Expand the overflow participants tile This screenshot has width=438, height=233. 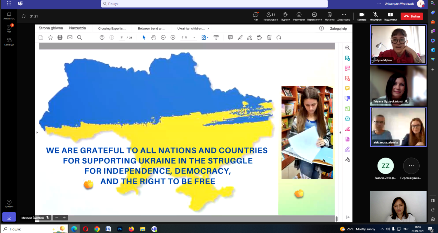click(411, 166)
